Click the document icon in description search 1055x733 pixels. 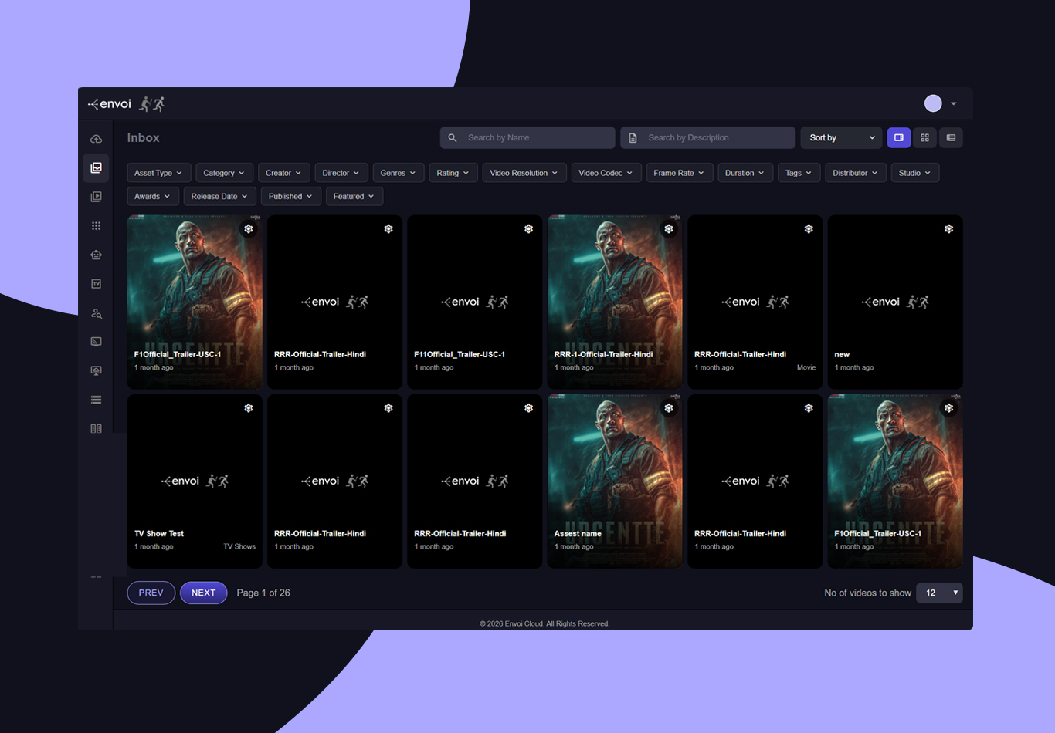click(x=633, y=138)
